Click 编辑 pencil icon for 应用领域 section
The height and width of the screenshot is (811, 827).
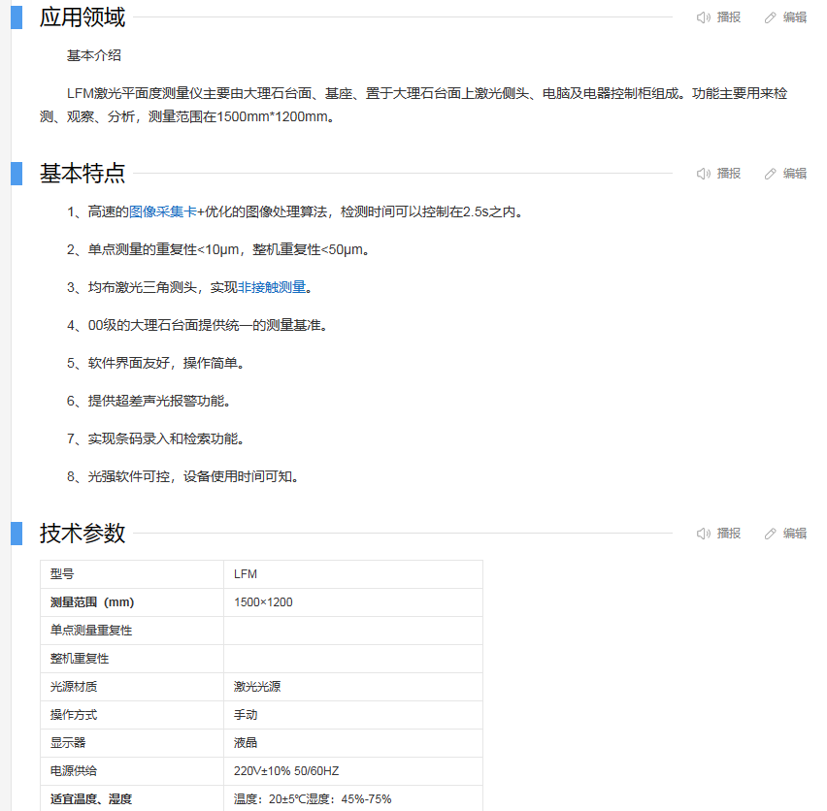click(x=771, y=16)
